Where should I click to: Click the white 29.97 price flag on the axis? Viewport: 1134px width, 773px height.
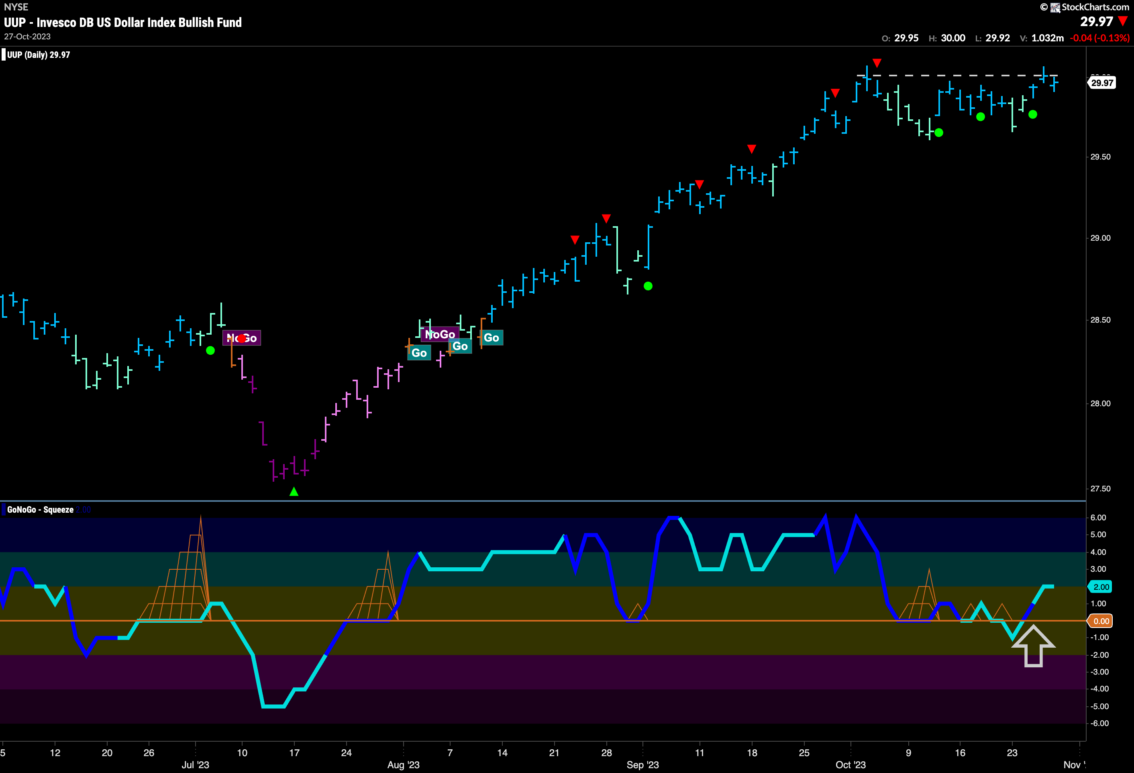pyautogui.click(x=1102, y=82)
